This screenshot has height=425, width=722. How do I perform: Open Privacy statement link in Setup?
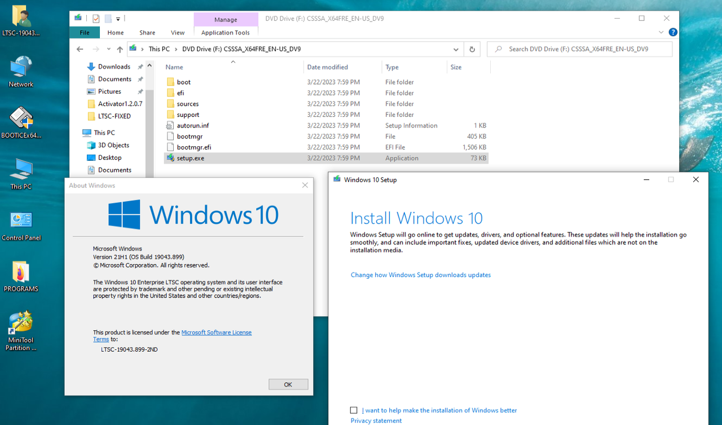pyautogui.click(x=376, y=420)
